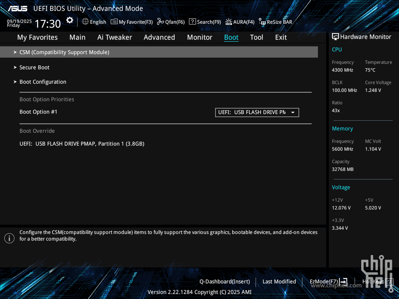Click the Search question mark icon
The image size is (399, 299).
[x=192, y=22]
